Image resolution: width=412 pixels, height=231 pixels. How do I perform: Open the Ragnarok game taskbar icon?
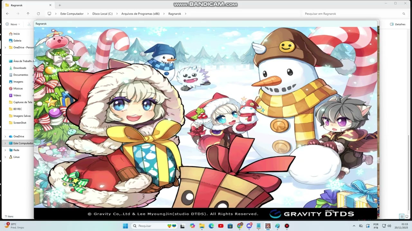coord(268,226)
